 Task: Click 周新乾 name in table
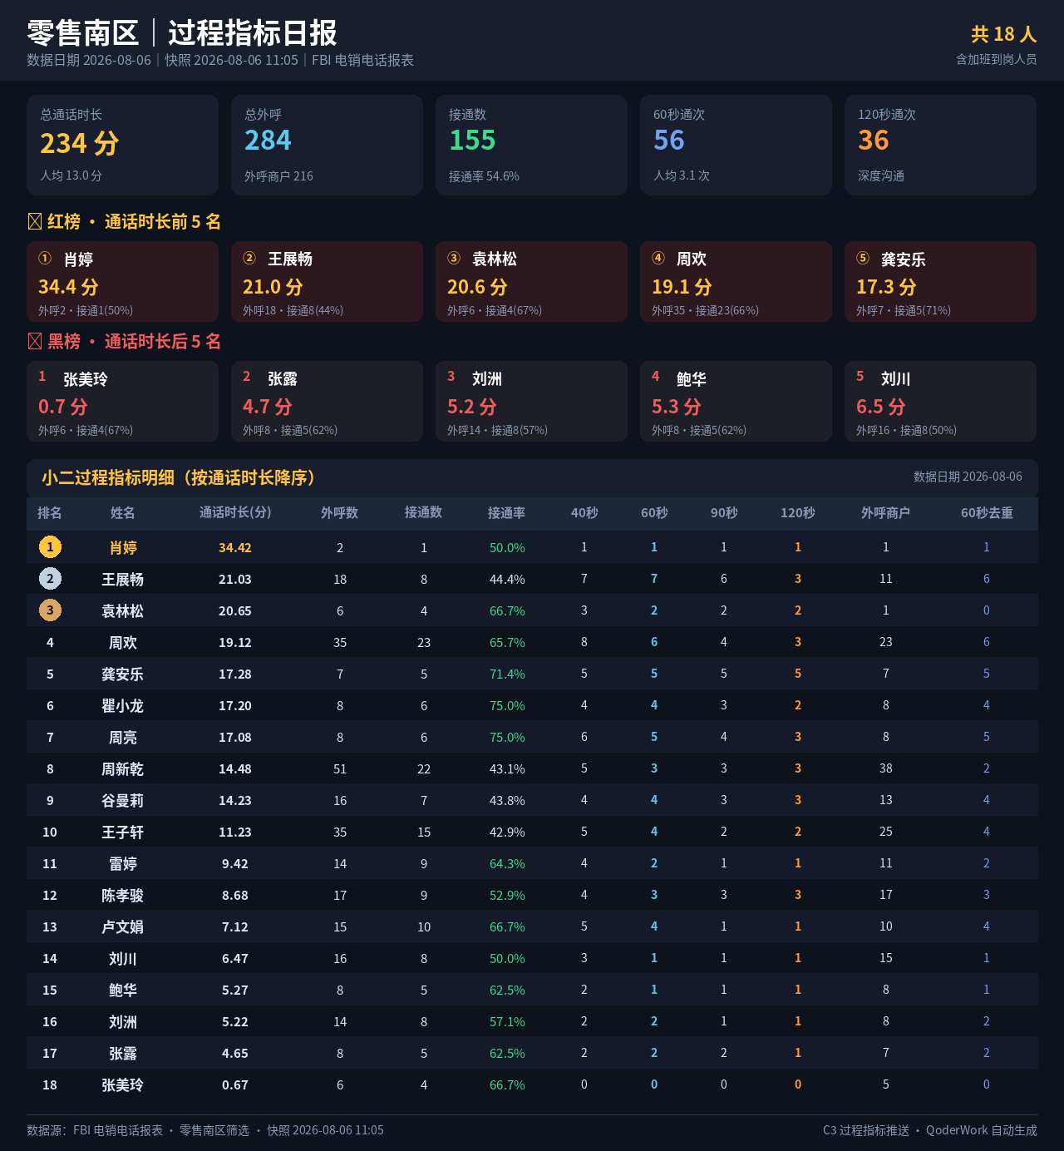click(123, 768)
